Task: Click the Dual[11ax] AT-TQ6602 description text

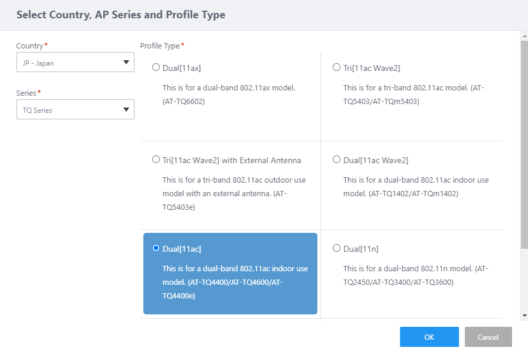Action: 229,95
